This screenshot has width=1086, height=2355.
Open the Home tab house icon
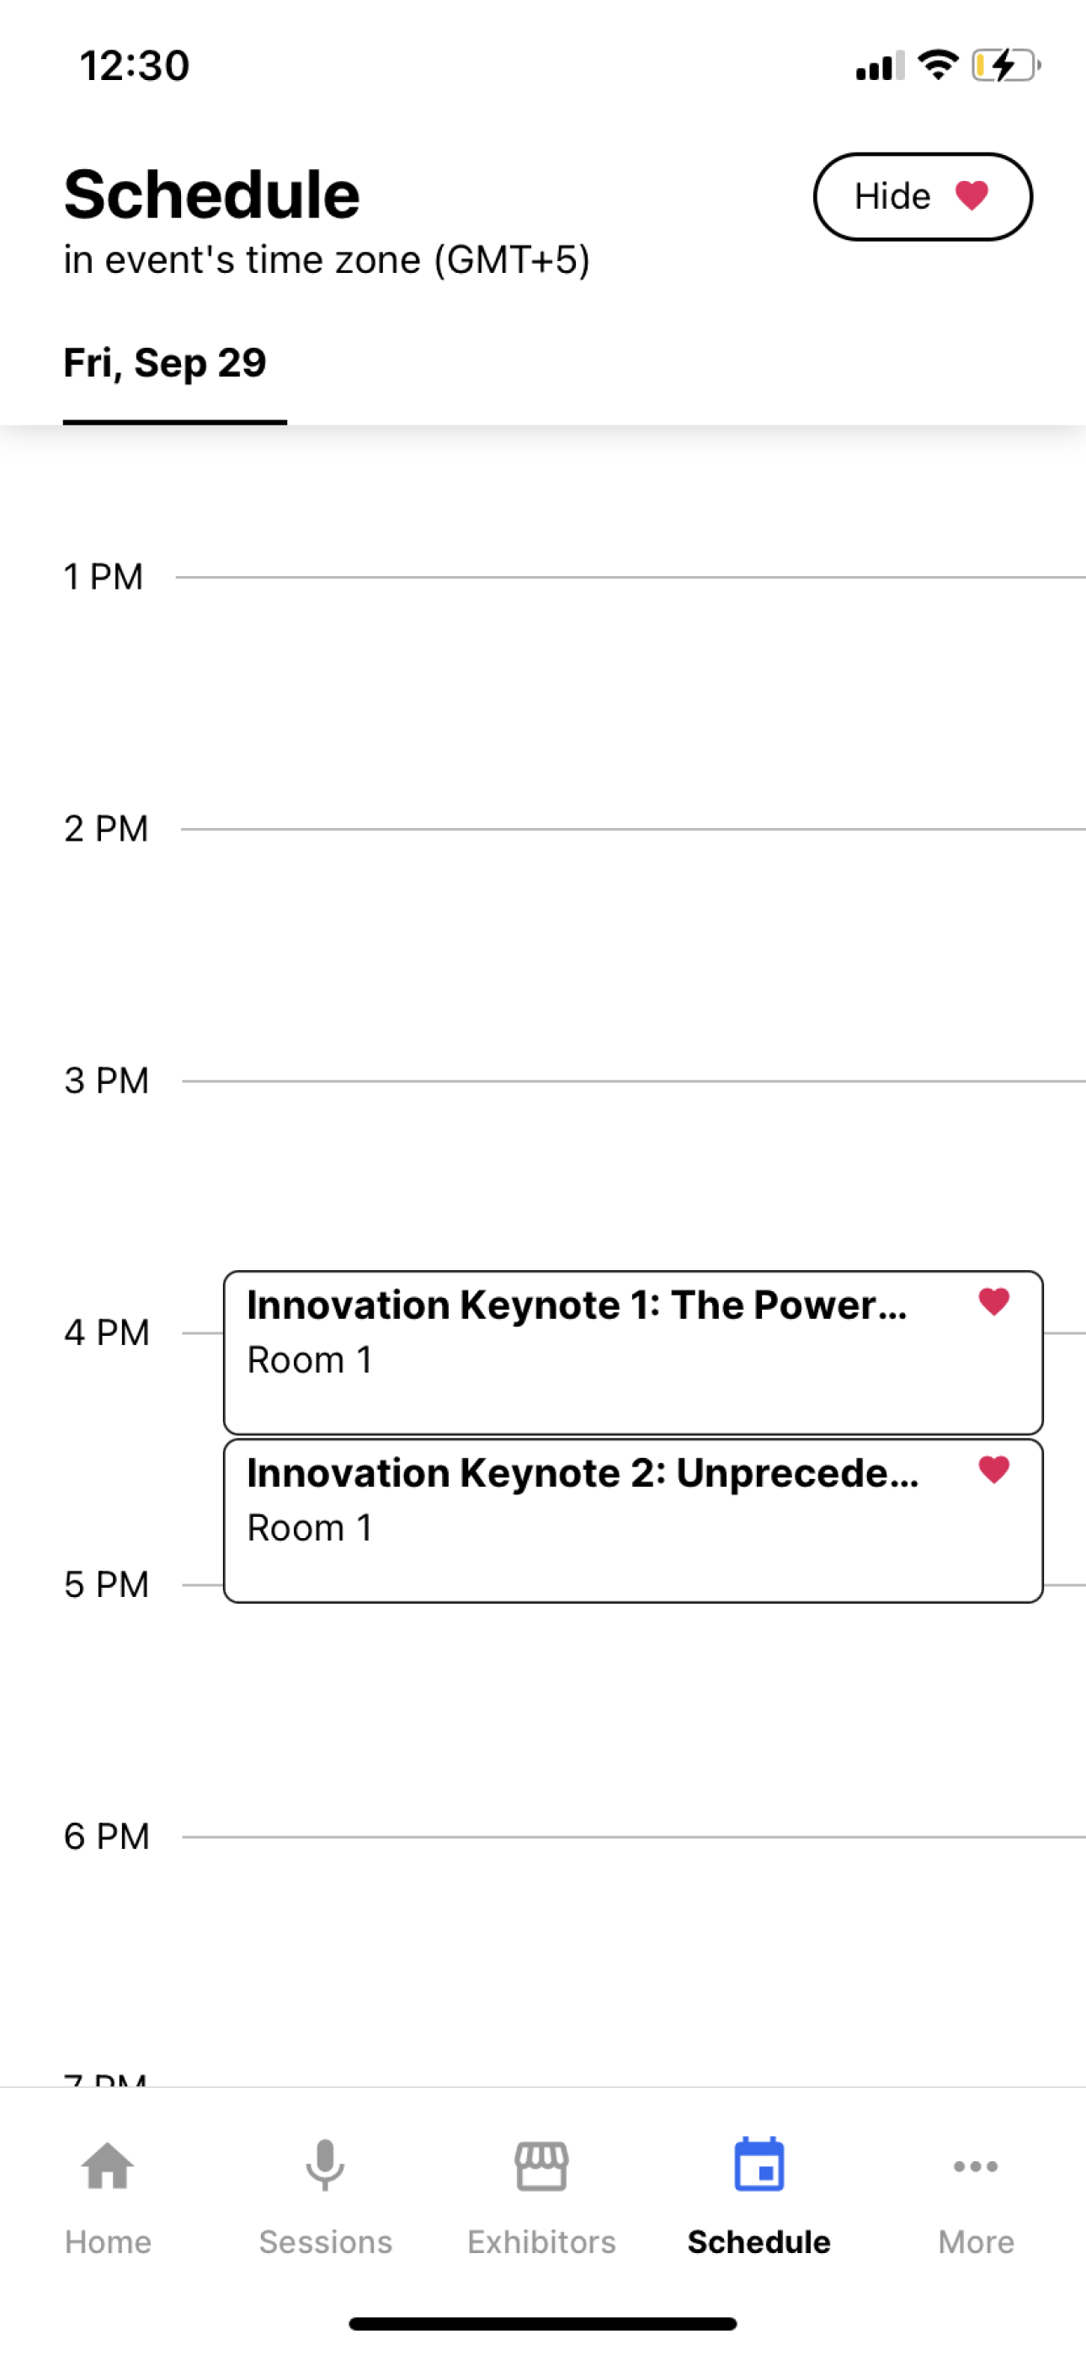click(108, 2165)
